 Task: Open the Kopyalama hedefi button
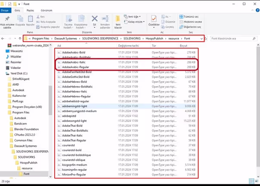pos(81,21)
